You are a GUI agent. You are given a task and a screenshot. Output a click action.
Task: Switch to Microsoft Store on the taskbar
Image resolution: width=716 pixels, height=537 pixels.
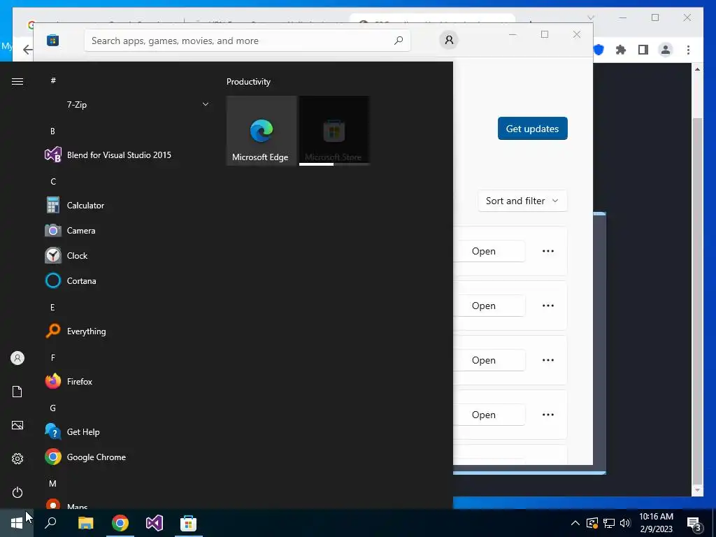(x=189, y=523)
